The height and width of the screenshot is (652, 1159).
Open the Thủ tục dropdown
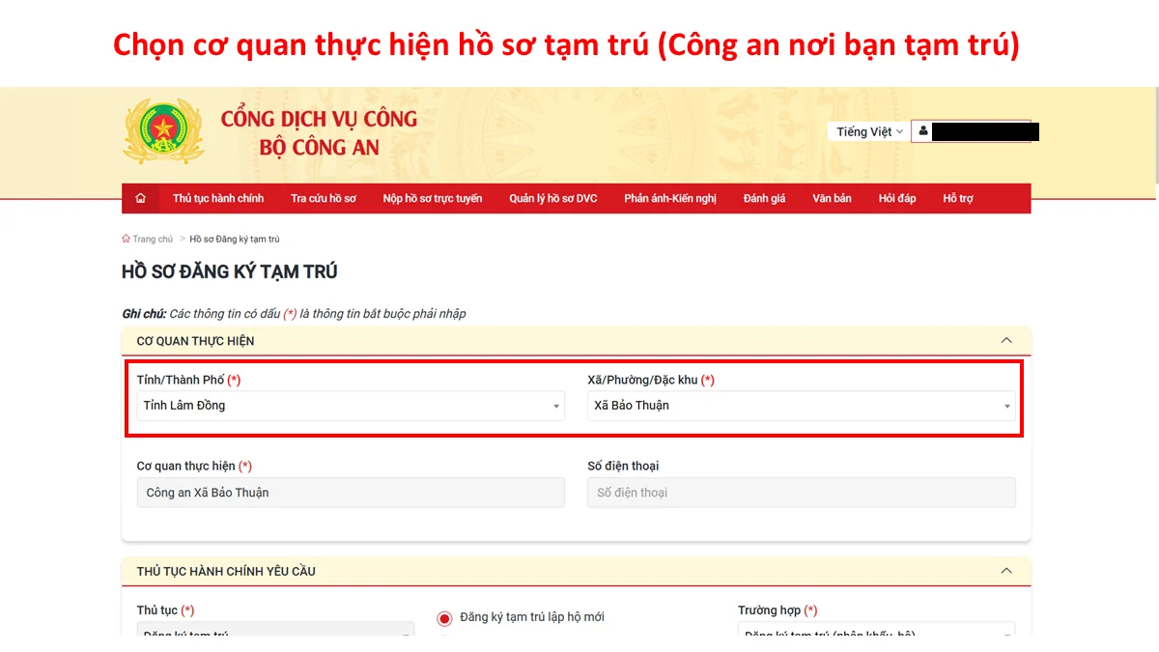tap(275, 630)
